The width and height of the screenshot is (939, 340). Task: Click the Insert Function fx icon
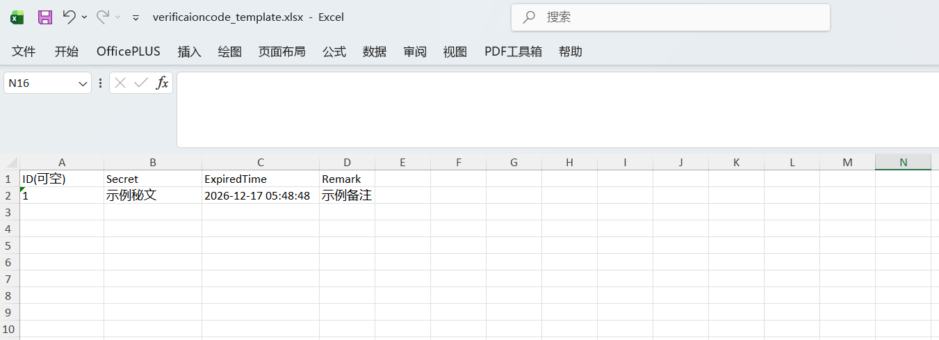162,83
